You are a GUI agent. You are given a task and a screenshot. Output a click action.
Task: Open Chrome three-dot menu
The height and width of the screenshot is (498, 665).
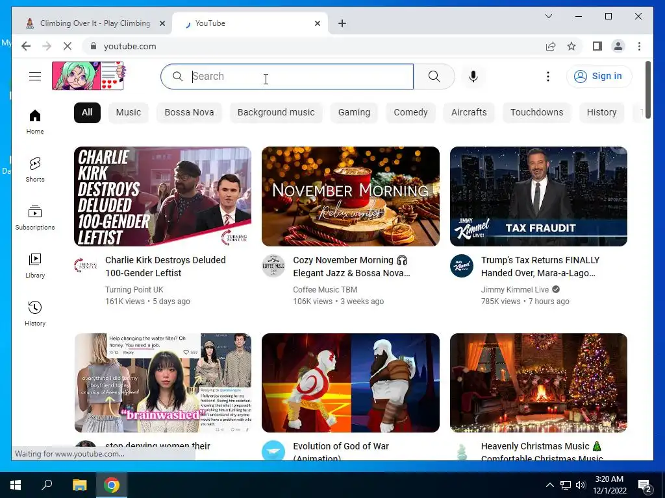639,46
